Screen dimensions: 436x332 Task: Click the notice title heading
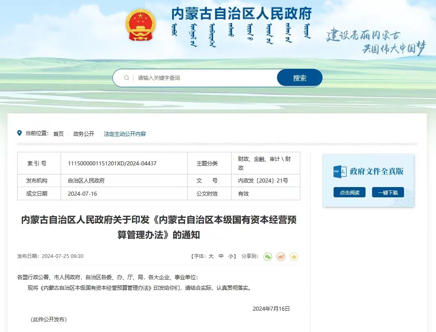coord(159,227)
